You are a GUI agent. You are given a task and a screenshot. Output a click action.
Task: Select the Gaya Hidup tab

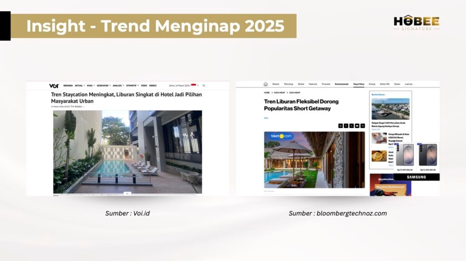pyautogui.click(x=359, y=84)
